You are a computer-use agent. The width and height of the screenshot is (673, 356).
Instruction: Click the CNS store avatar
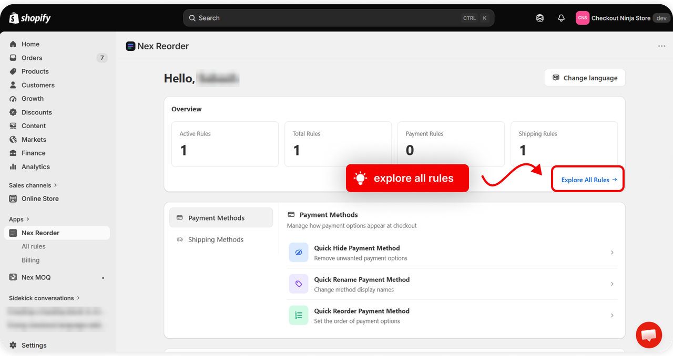point(582,18)
